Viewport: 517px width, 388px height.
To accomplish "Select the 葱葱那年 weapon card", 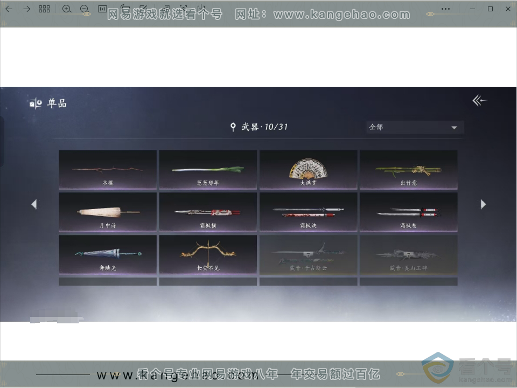I will click(x=208, y=170).
